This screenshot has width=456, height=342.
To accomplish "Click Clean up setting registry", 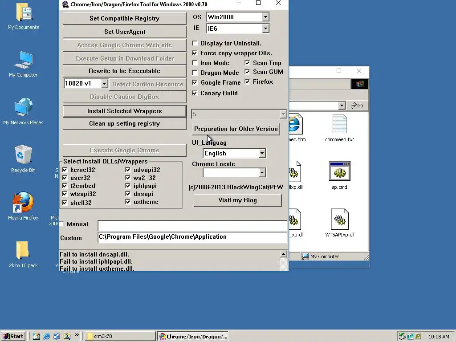I will [125, 124].
